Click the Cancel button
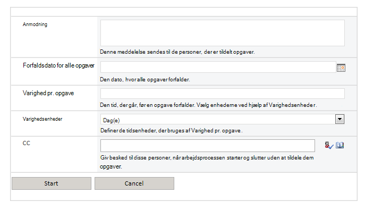Viewport: 365px width, 210px height. 134,183
